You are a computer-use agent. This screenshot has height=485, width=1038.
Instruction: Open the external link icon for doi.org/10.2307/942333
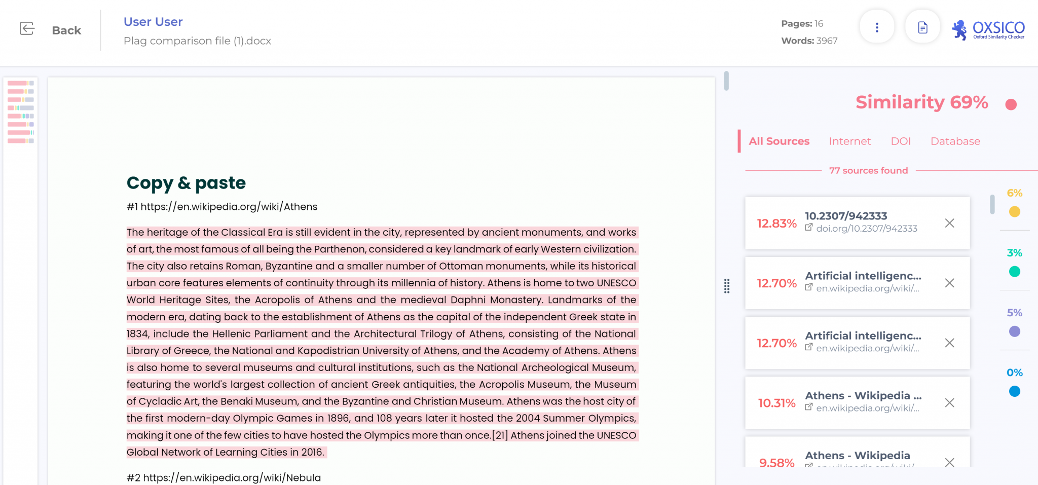pyautogui.click(x=808, y=228)
